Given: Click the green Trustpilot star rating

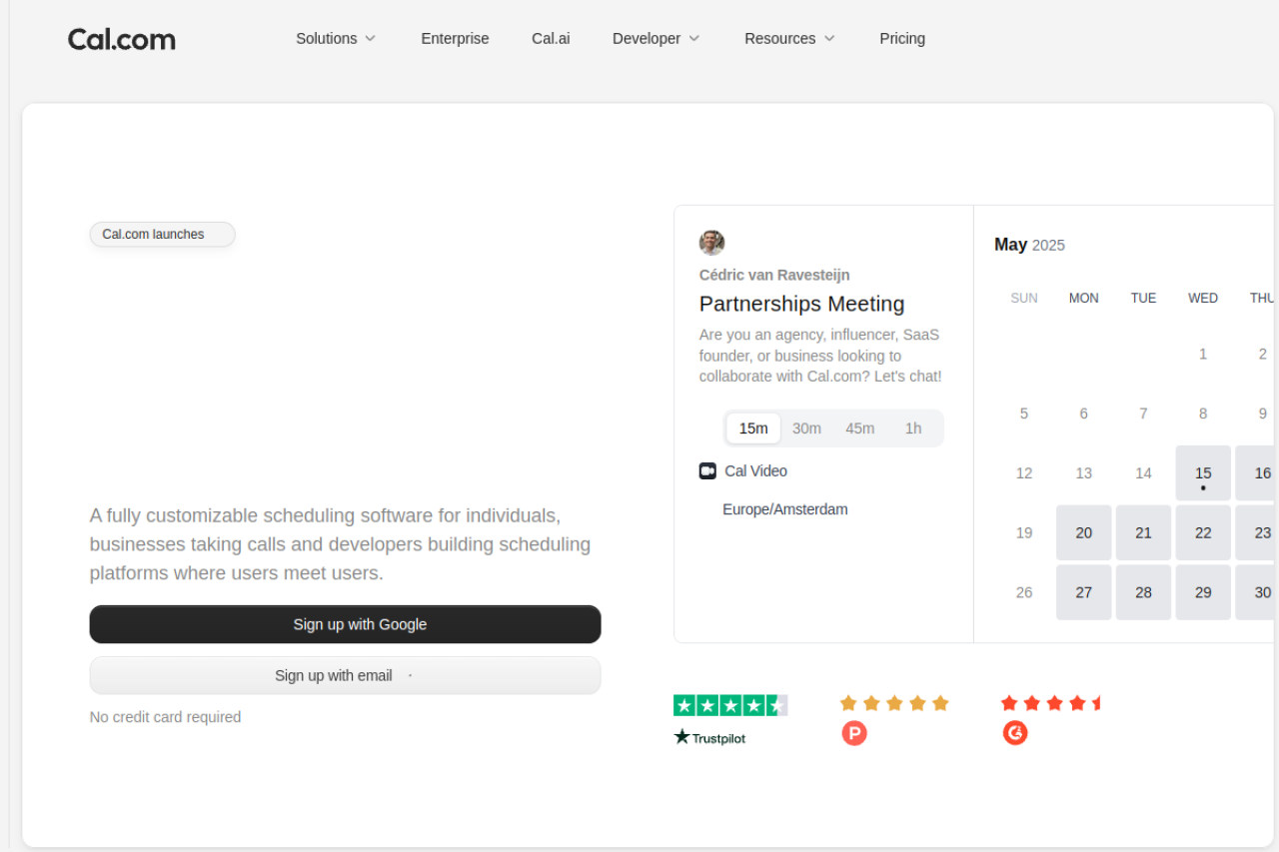Looking at the screenshot, I should tap(729, 704).
